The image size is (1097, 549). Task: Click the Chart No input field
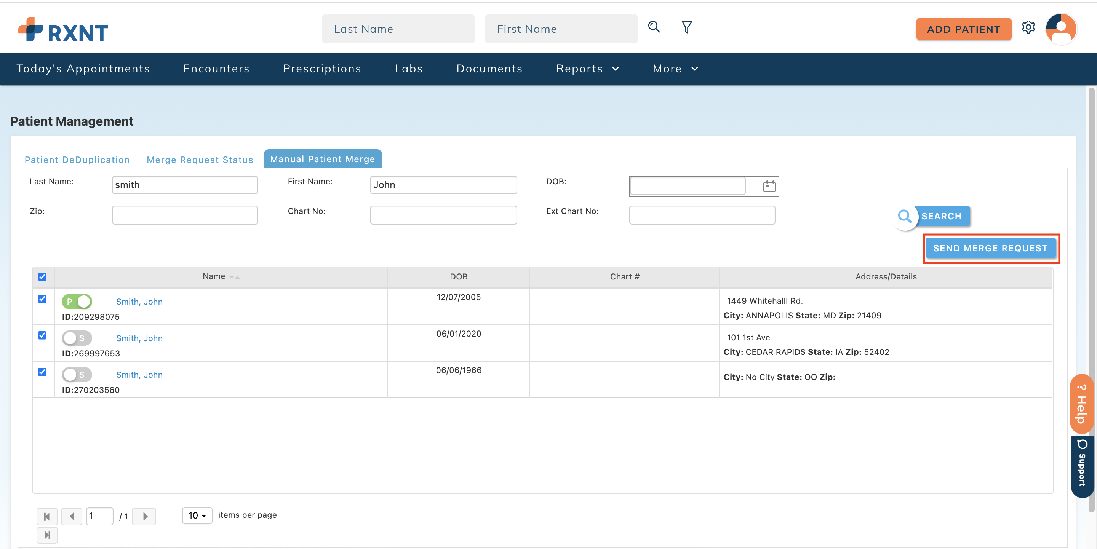443,215
